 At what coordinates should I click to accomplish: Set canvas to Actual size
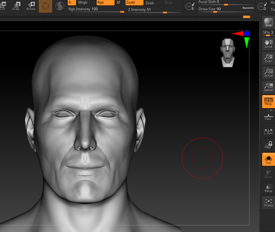click(x=268, y=73)
